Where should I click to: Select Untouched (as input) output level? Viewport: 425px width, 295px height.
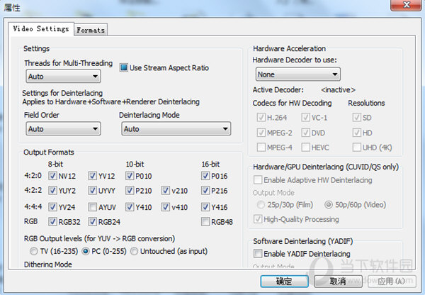pos(134,251)
